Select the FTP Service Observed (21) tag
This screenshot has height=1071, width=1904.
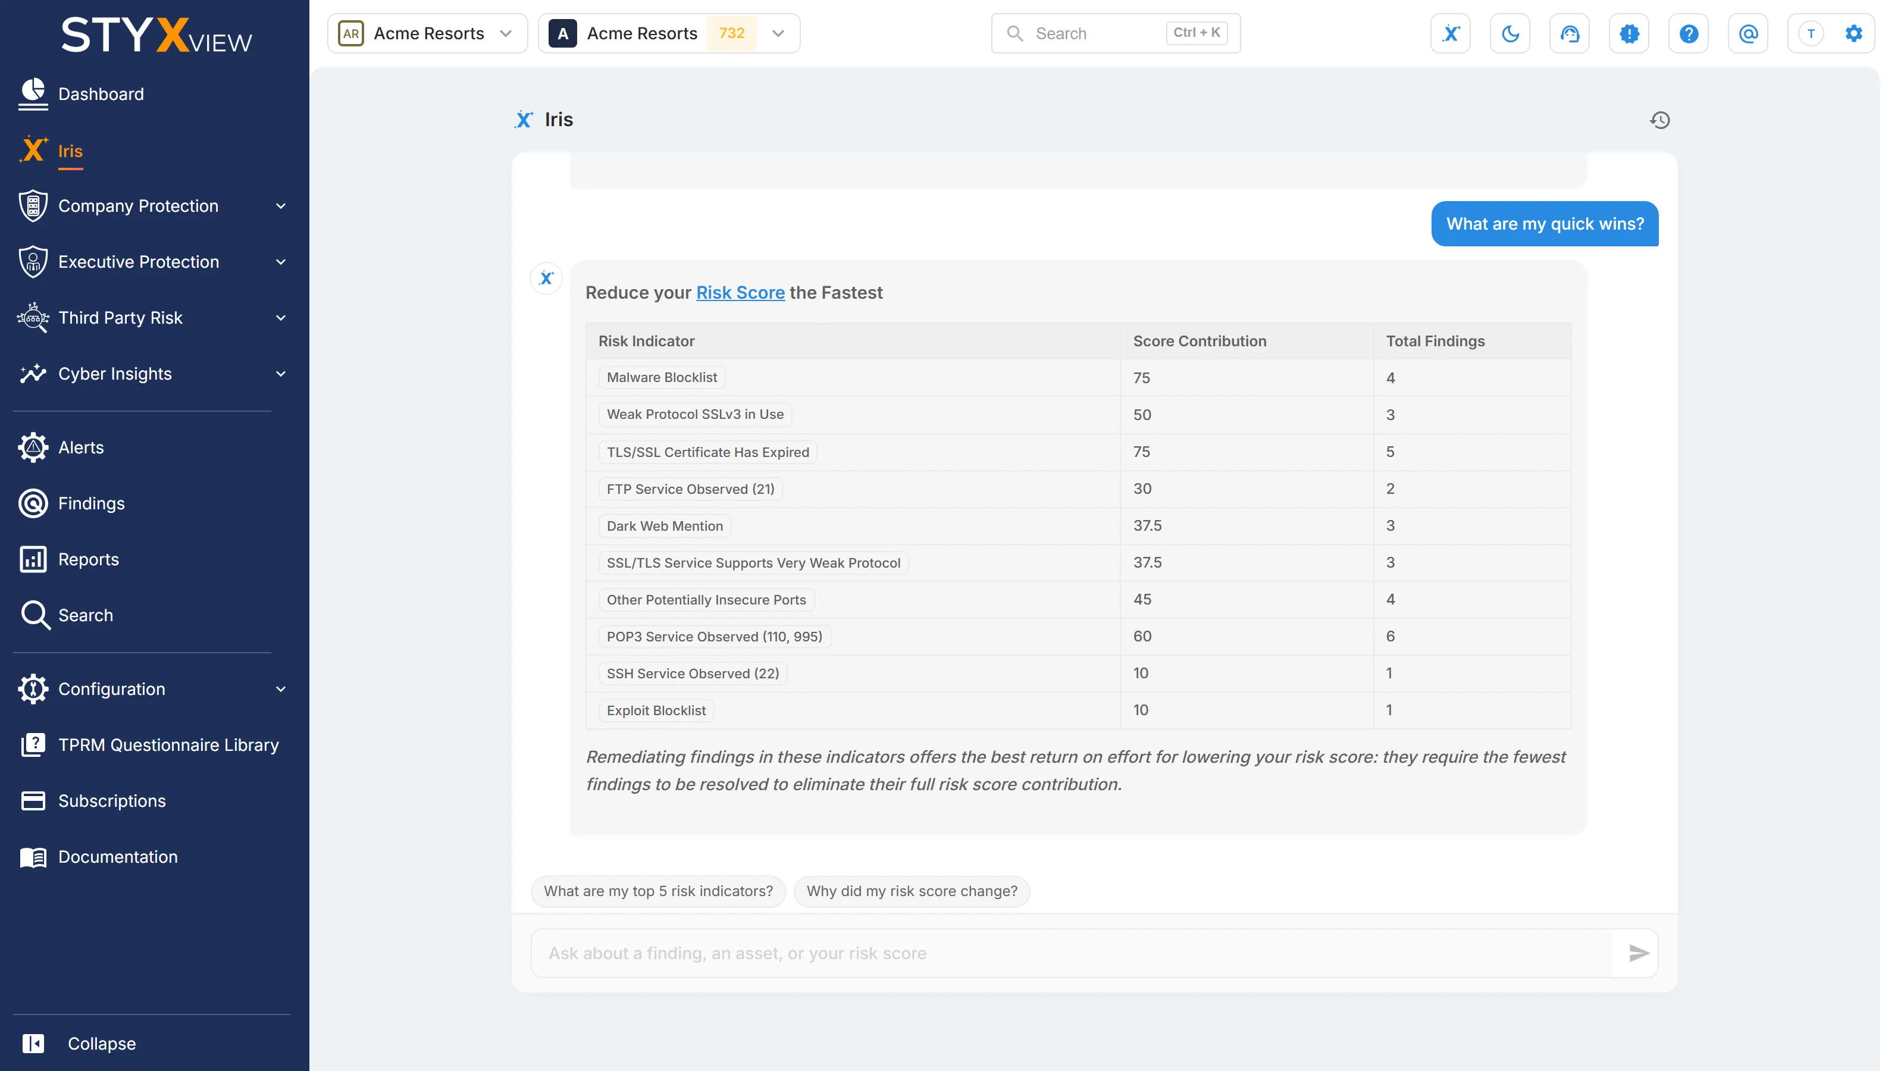click(x=690, y=489)
